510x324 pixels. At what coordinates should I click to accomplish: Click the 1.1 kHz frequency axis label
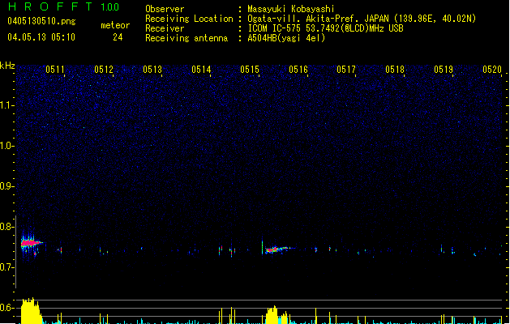pyautogui.click(x=6, y=105)
